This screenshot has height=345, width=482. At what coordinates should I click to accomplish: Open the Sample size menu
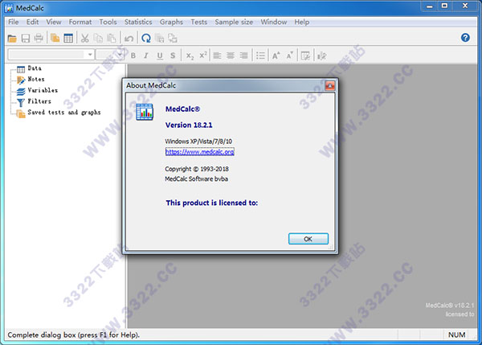coord(234,23)
